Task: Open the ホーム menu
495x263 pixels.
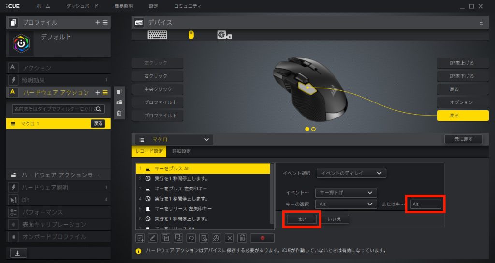Action: [x=43, y=6]
